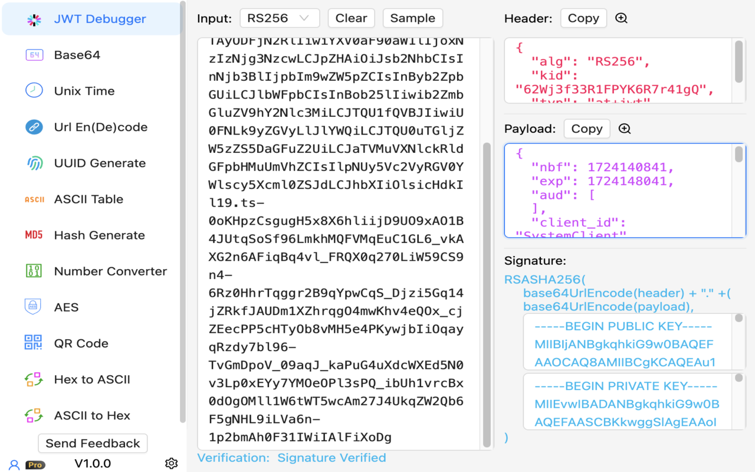Click the "-----BEGIN PUBLIC KEY-----" line

pos(623,326)
